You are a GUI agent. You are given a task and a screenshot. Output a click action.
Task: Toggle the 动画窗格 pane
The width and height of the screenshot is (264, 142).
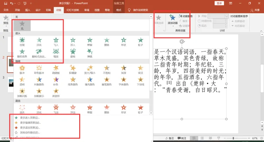pos(186,16)
